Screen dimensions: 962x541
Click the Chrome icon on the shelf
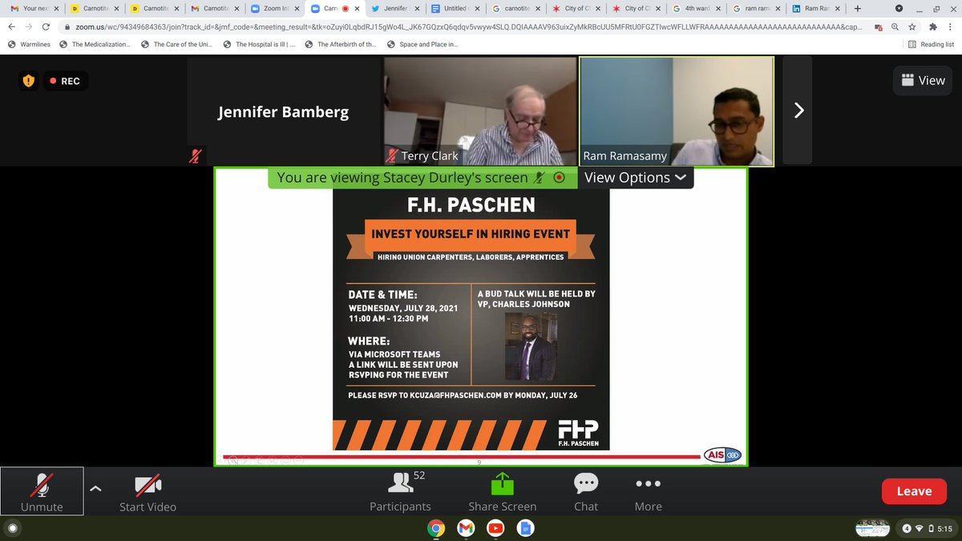tap(436, 528)
